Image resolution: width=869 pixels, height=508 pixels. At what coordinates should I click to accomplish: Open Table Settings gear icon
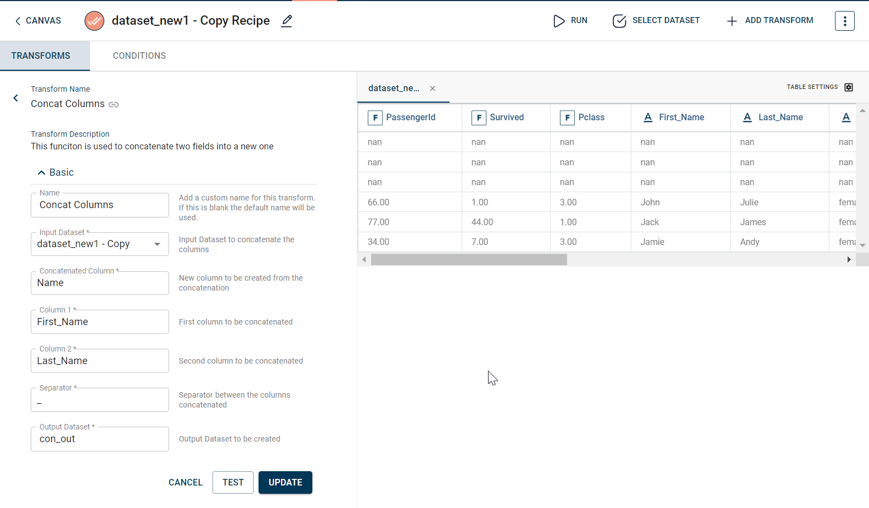point(849,87)
